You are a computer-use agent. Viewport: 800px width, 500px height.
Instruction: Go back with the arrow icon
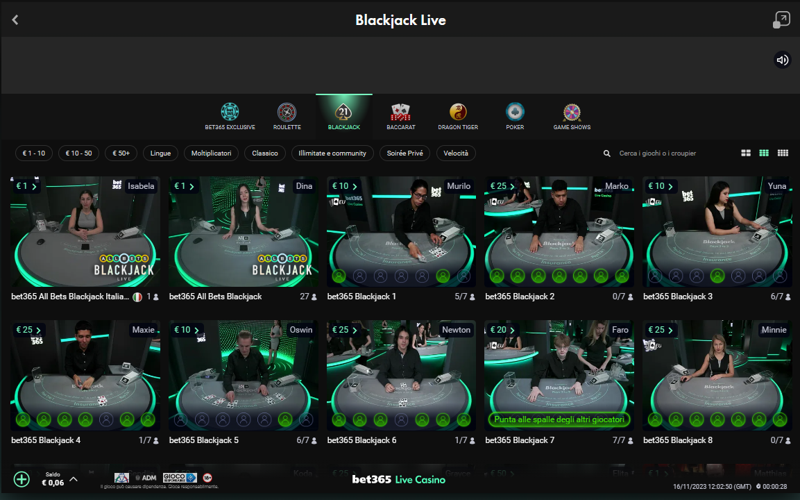(15, 20)
